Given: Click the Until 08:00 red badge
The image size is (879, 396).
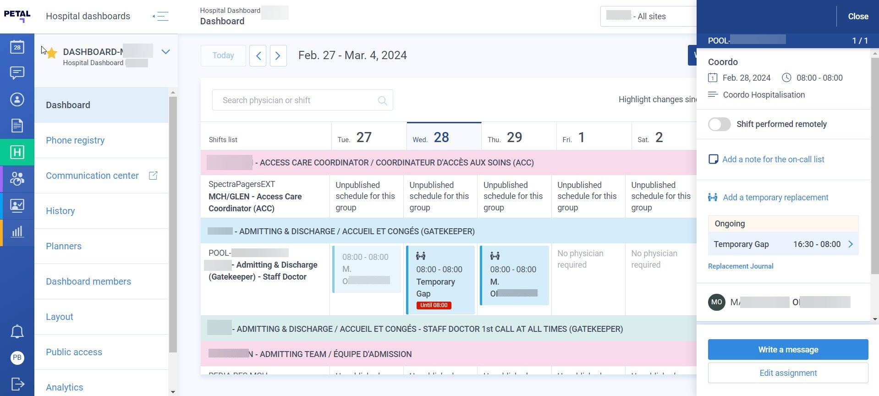Looking at the screenshot, I should tap(434, 305).
